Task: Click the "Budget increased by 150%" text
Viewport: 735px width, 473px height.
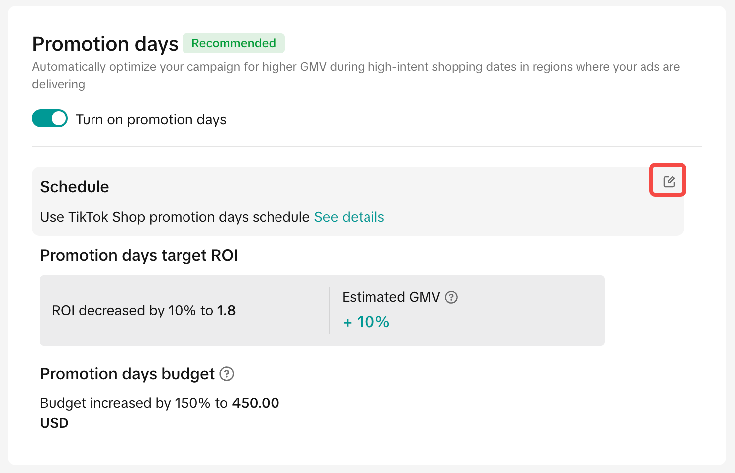Action: tap(125, 403)
